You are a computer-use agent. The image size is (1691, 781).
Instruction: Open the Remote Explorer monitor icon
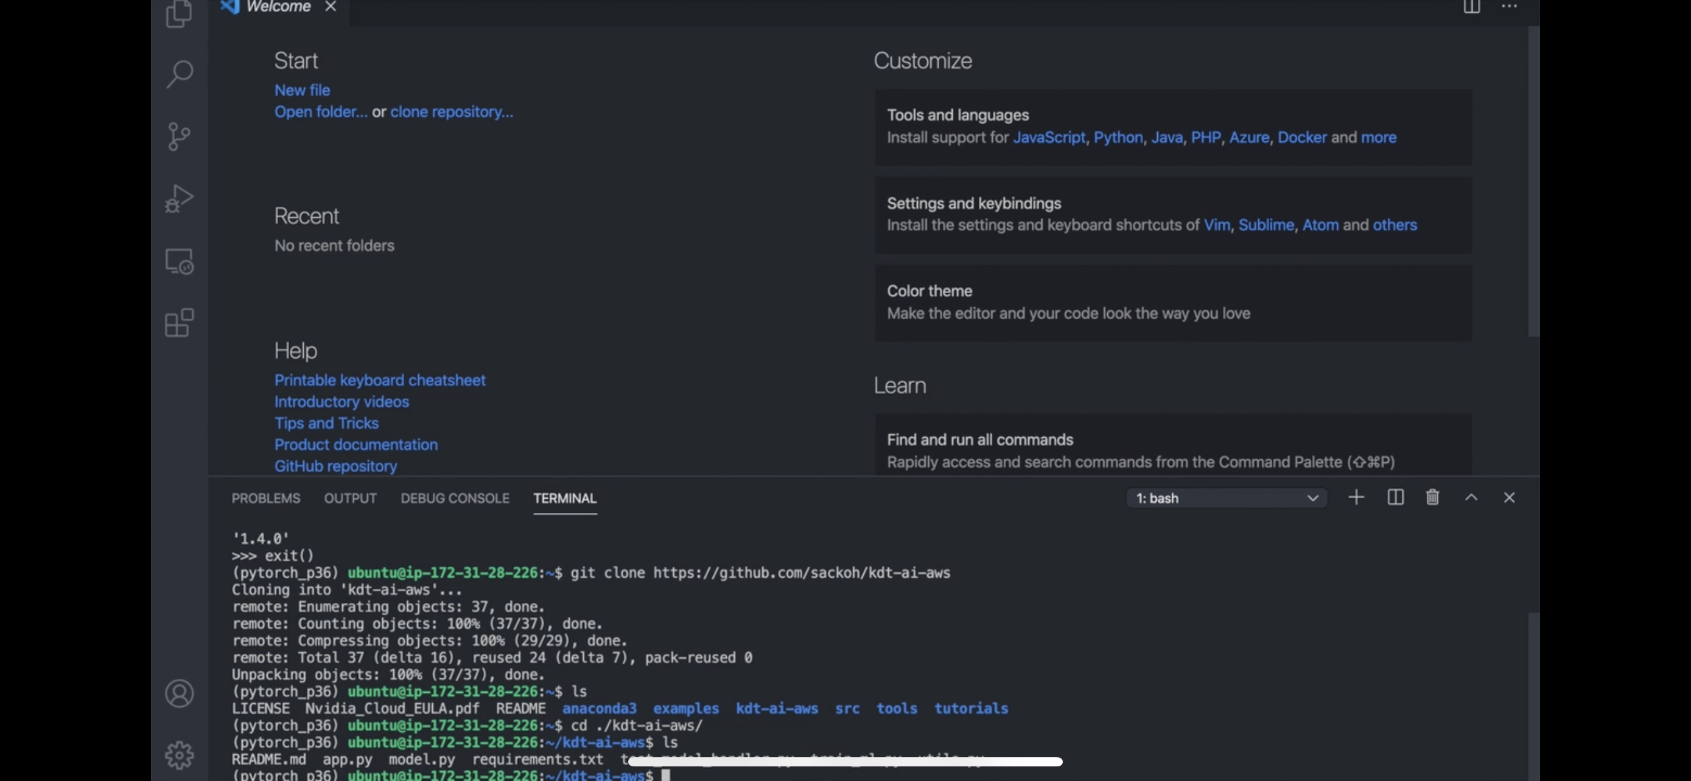click(x=179, y=261)
